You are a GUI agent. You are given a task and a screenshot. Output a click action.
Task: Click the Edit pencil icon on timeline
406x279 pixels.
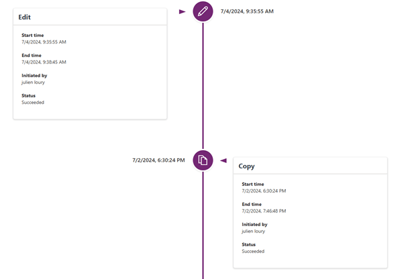pos(203,11)
